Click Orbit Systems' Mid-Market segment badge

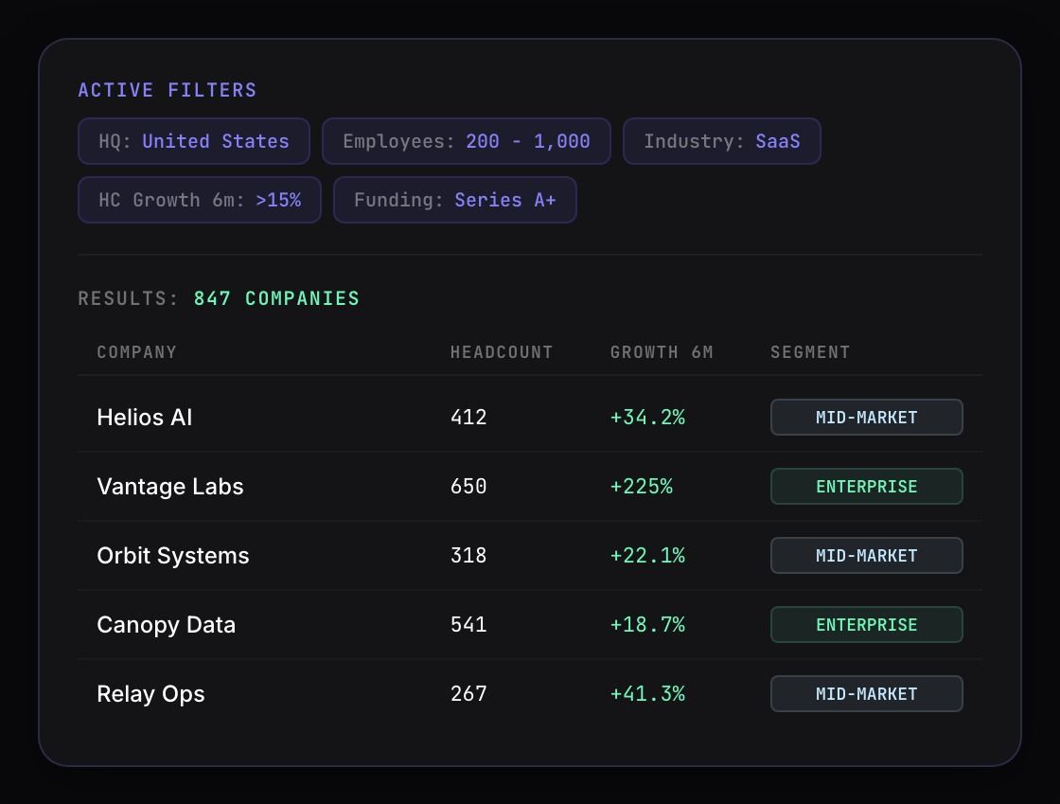(867, 556)
